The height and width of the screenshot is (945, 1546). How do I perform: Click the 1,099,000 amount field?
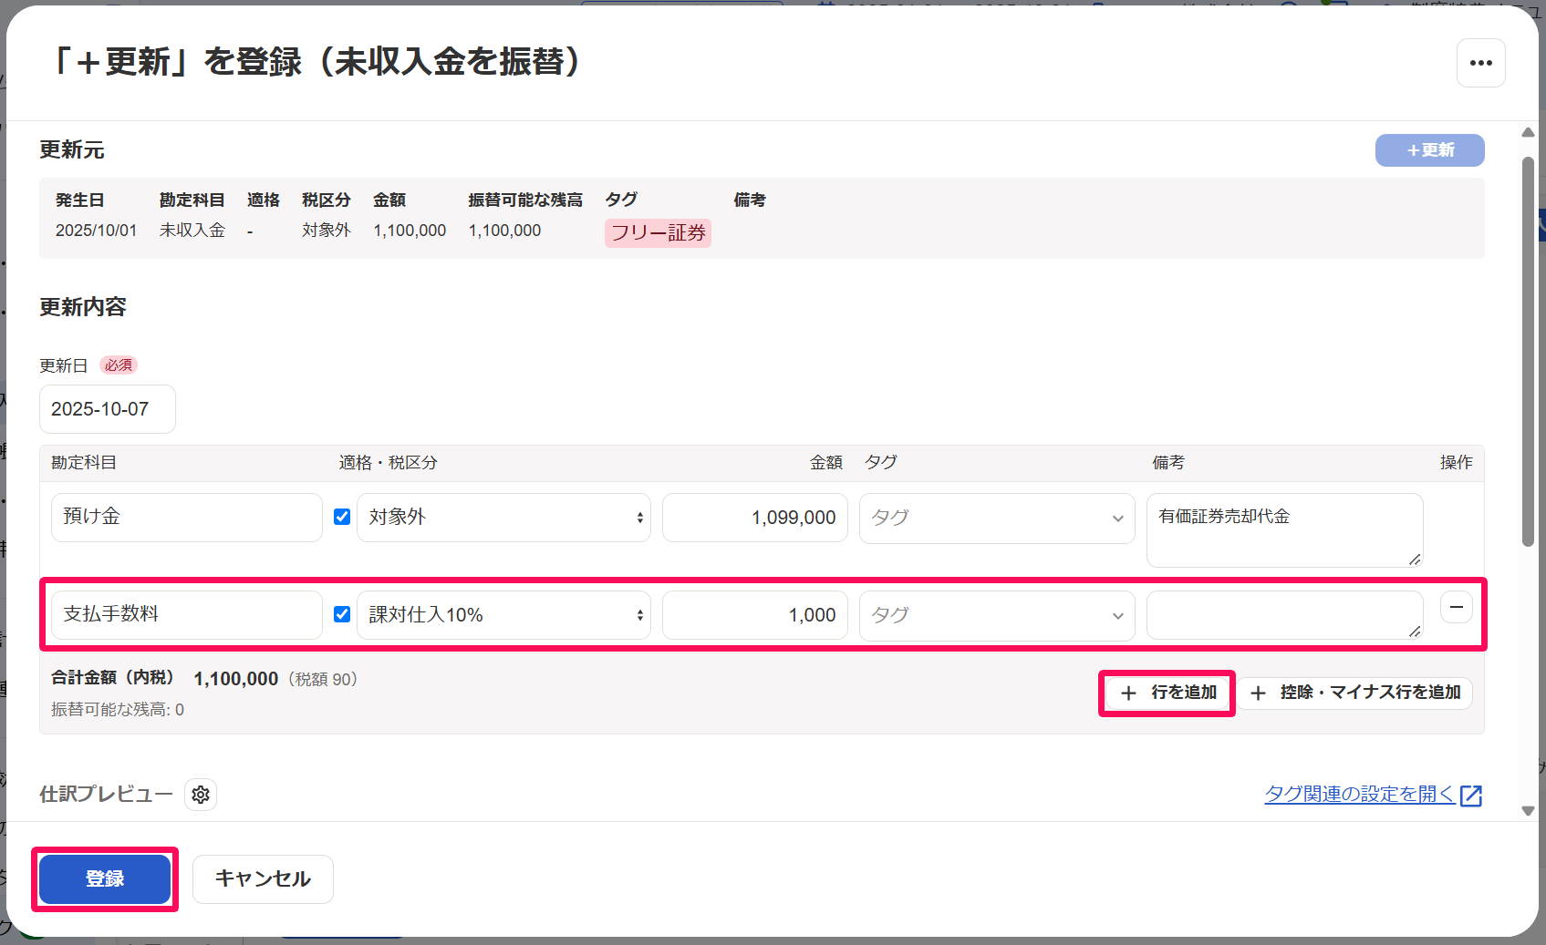point(755,518)
